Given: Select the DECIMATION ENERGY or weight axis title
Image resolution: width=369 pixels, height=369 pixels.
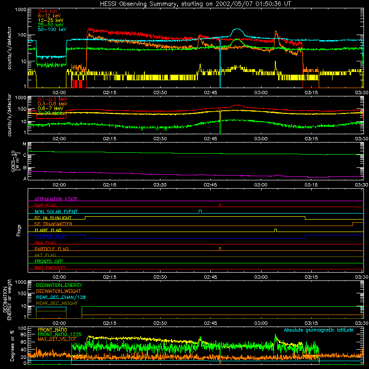Looking at the screenshot, I should 7,299.
